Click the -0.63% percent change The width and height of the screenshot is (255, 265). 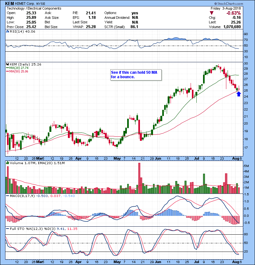click(x=234, y=13)
